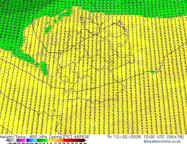Image resolution: width=187 pixels, height=144 pixels.
Task: Click the 'Height/Temp. 850 hPa' chart title
Action: coord(24,137)
